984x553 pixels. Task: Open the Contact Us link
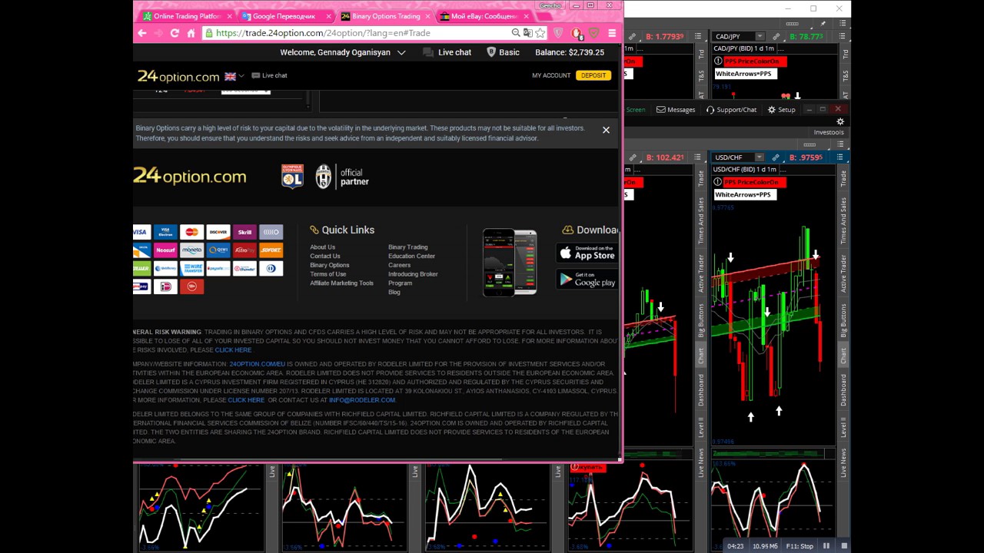[324, 256]
